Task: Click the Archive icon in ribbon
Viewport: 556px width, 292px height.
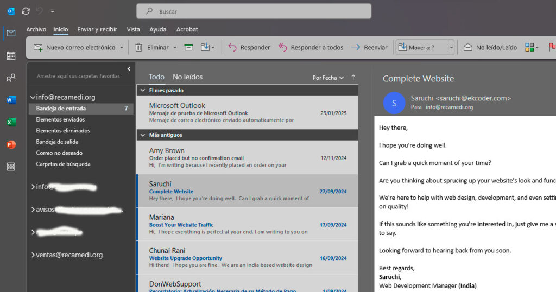Action: pyautogui.click(x=188, y=47)
